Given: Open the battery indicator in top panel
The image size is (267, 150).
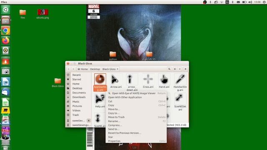Looking at the screenshot, I should (244, 2).
